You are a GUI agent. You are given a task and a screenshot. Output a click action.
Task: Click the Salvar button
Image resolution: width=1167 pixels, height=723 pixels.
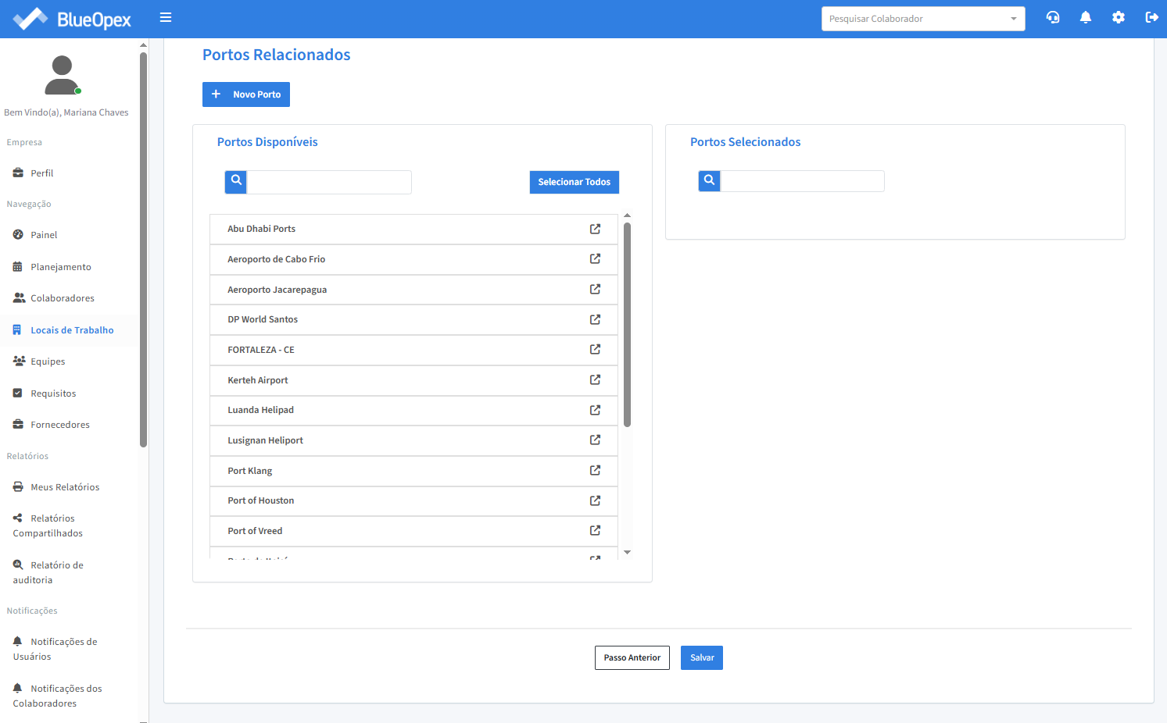(x=702, y=657)
